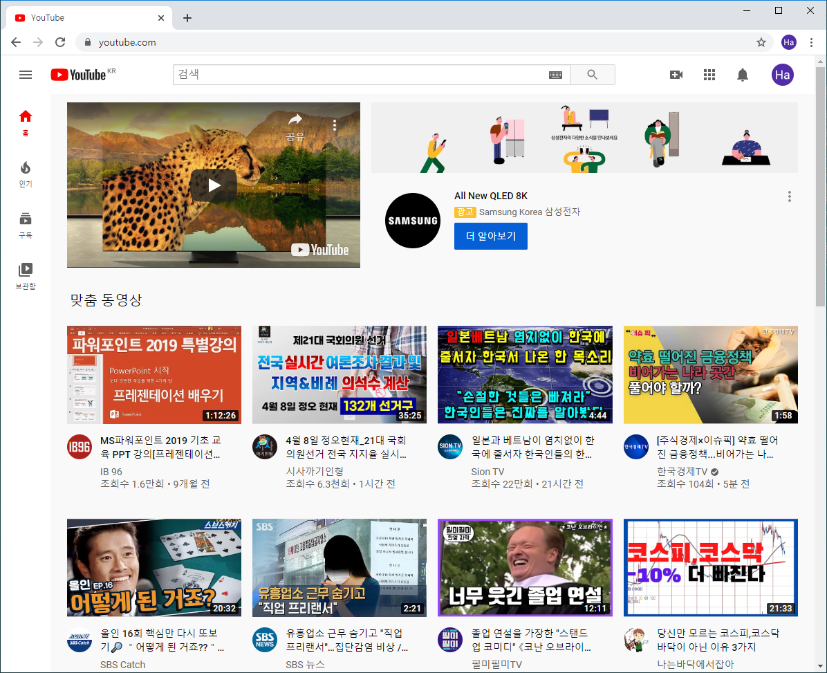Open a new browser tab

coord(187,18)
